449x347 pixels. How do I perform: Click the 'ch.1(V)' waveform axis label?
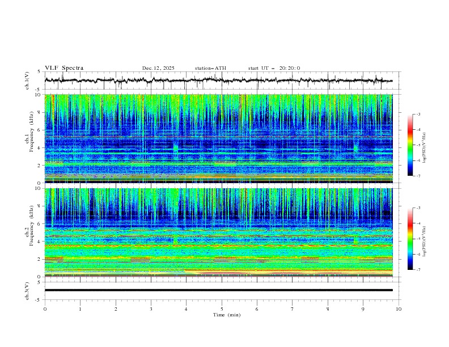27,81
